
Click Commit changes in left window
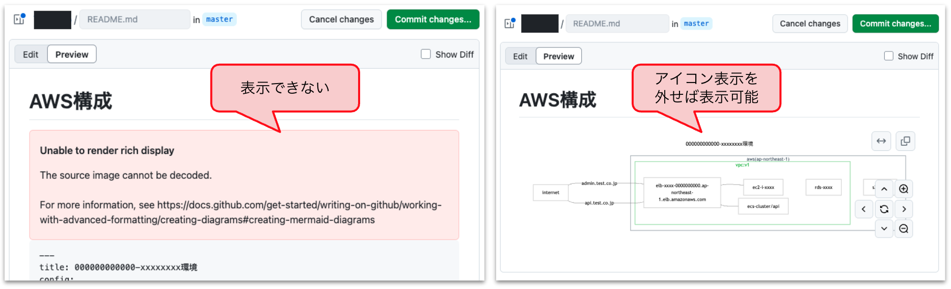click(433, 19)
